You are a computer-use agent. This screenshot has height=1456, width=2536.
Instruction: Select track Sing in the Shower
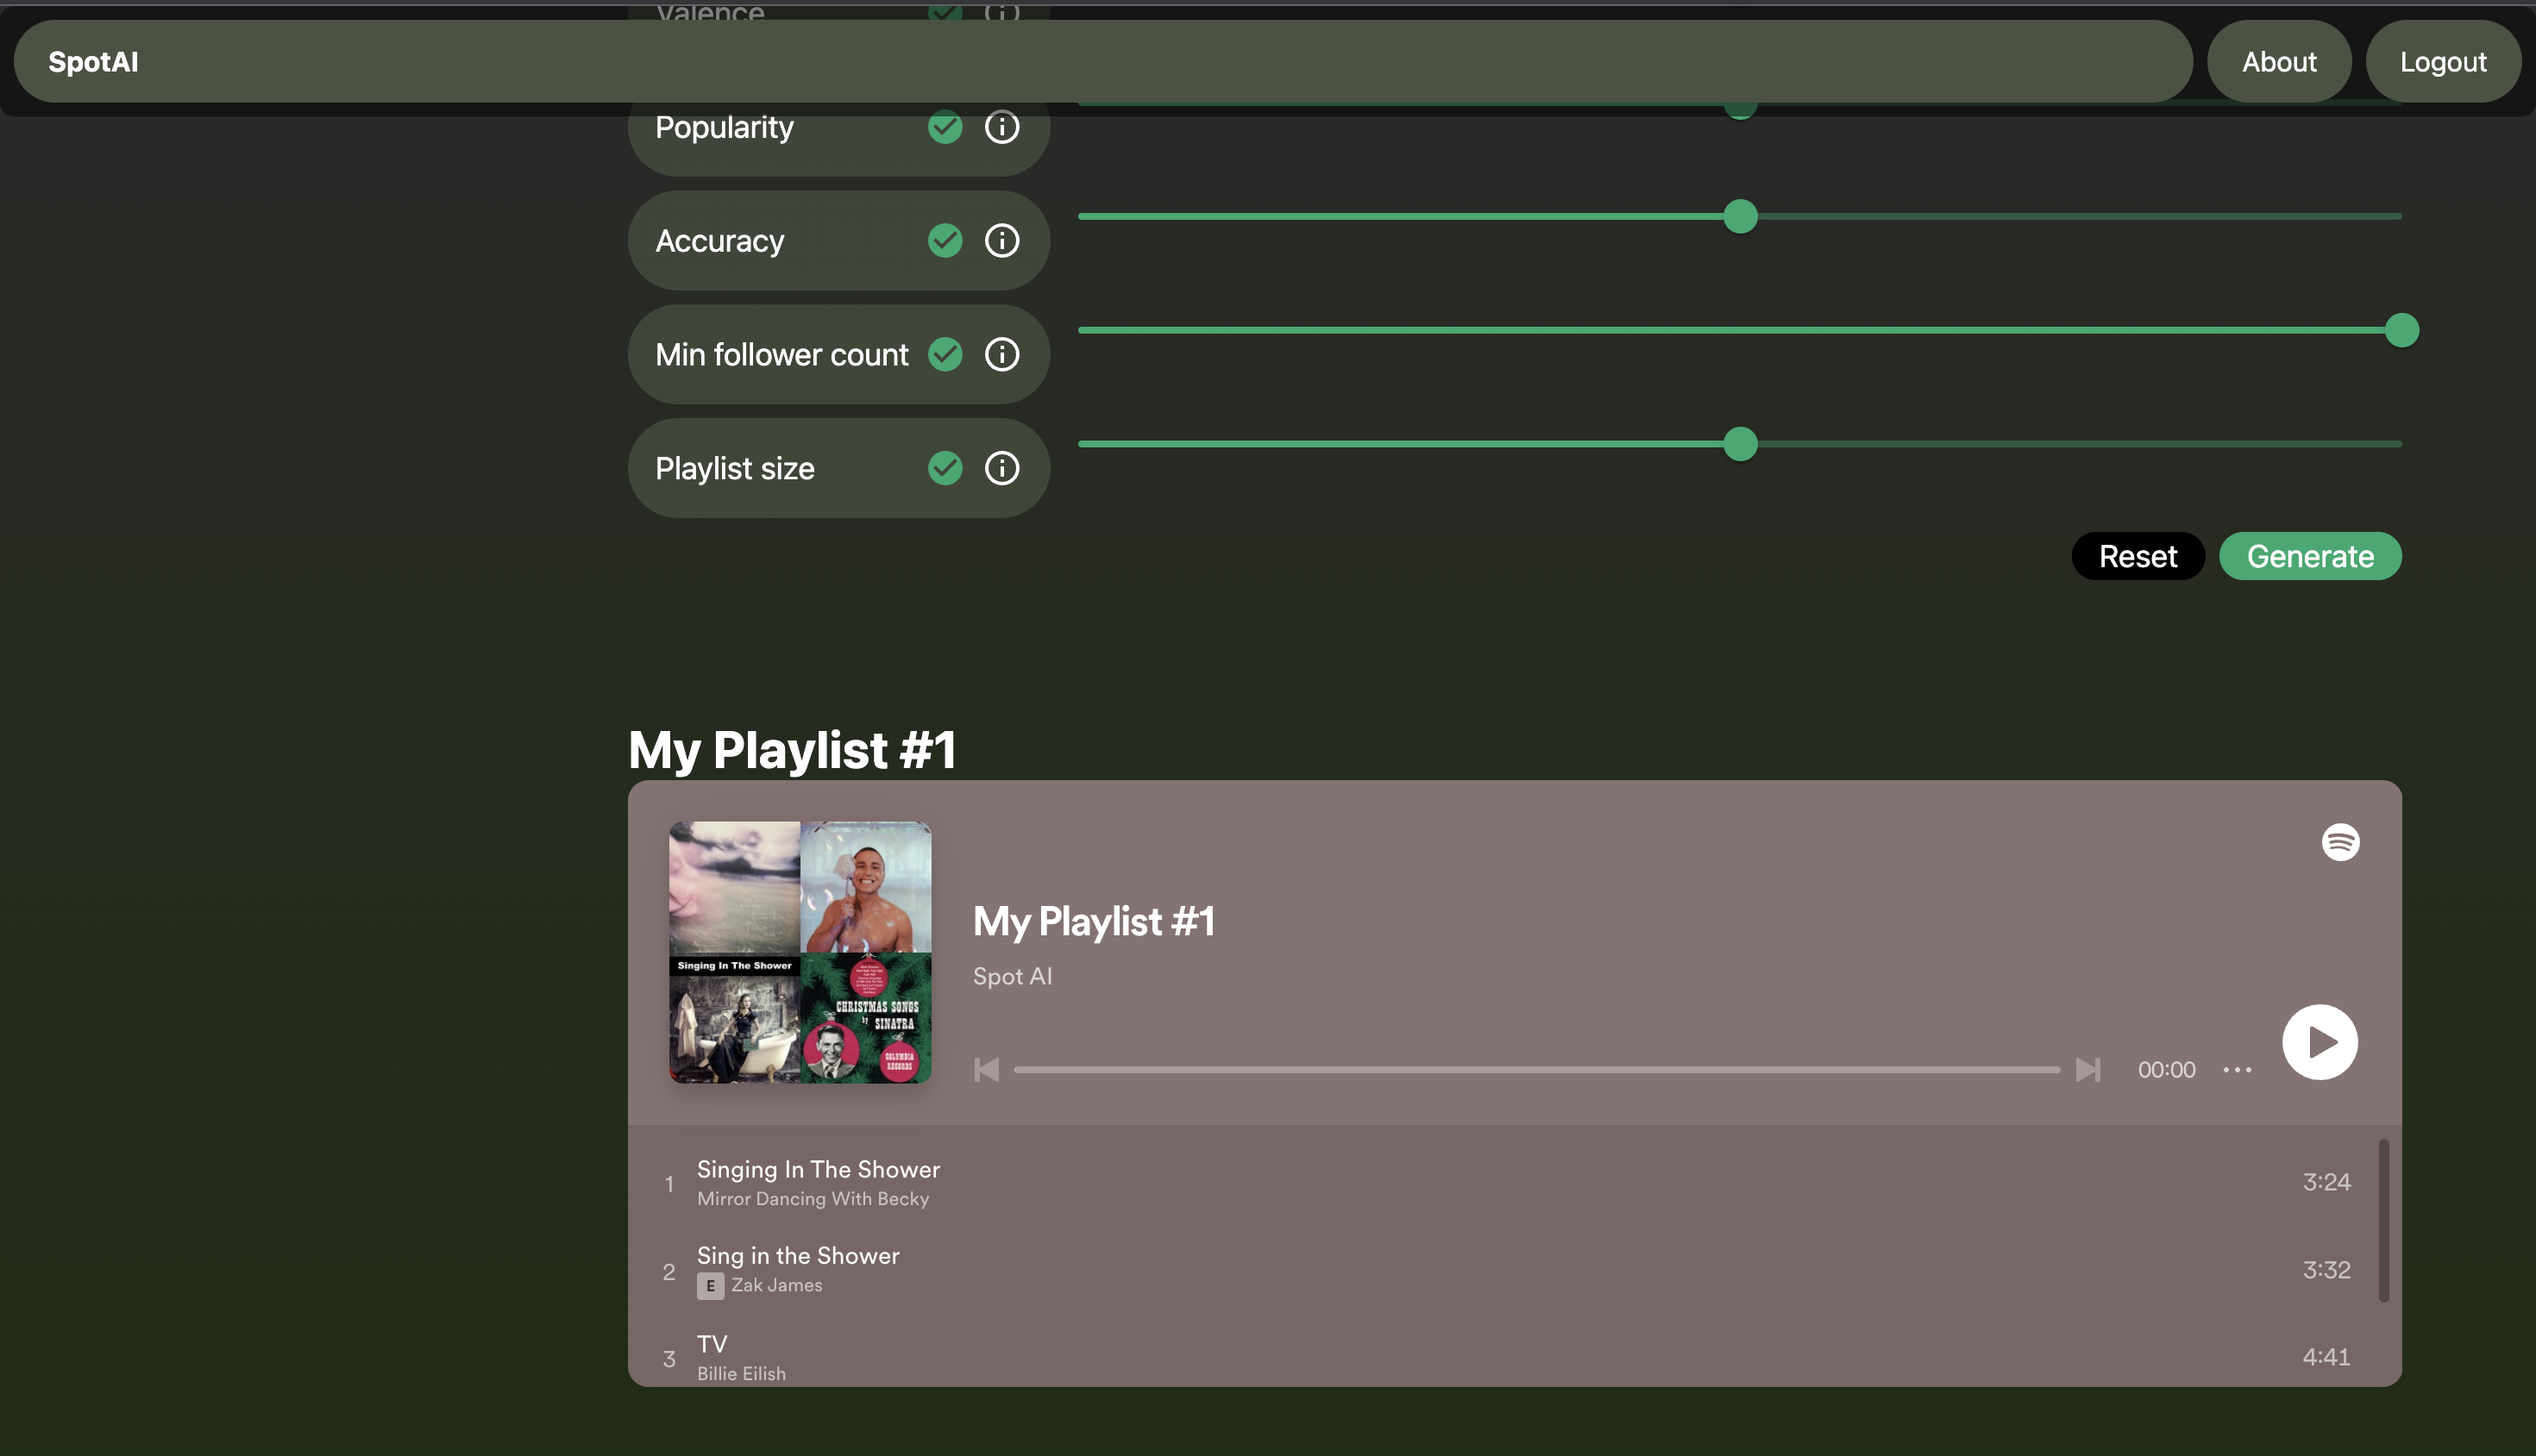797,1256
